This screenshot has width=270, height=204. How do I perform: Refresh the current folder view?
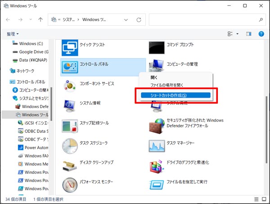(x=139, y=20)
